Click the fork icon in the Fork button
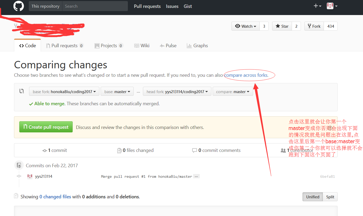The image size is (363, 216). click(309, 26)
